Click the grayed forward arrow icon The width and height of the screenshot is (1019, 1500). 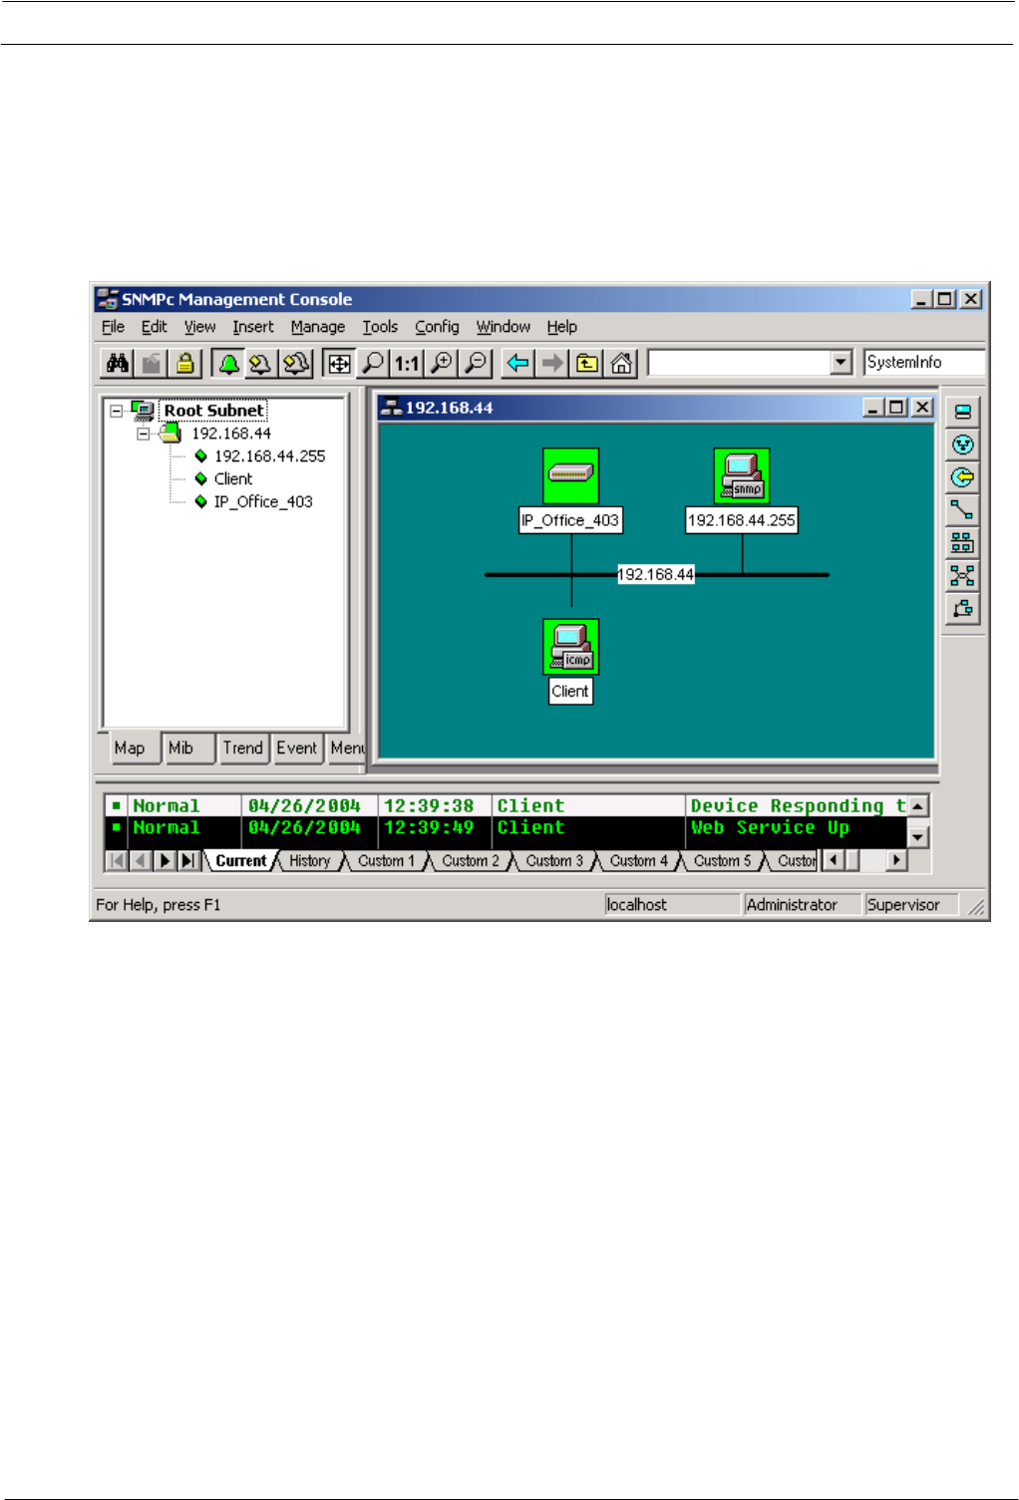552,364
